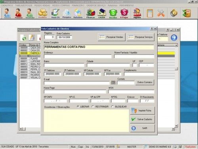Screen dimensions: 198x149
Task: Open the Fornecedor toolbar icon
Action: pos(19,13)
